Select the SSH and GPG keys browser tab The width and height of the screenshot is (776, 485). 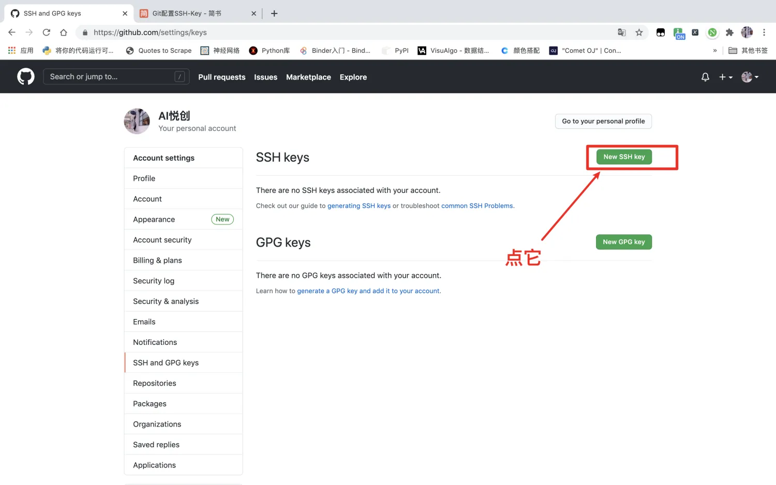pyautogui.click(x=69, y=13)
